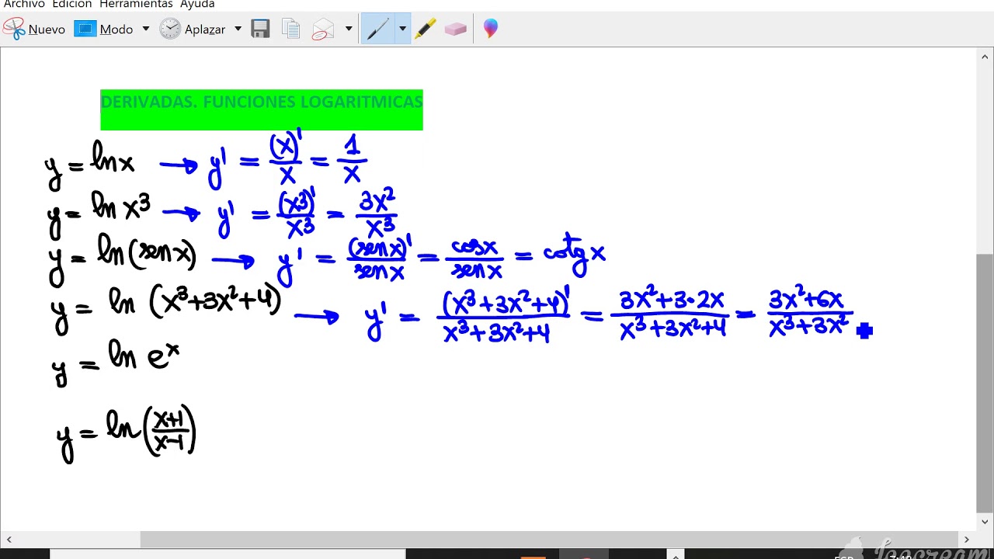Click the green 'DERIVADAS. FUNCIONES LOGARITMICAS' title

point(262,109)
